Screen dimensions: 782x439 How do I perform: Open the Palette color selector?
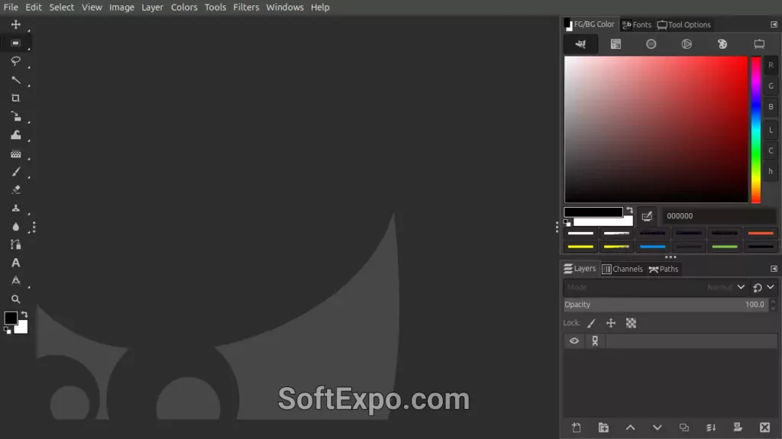tap(722, 44)
